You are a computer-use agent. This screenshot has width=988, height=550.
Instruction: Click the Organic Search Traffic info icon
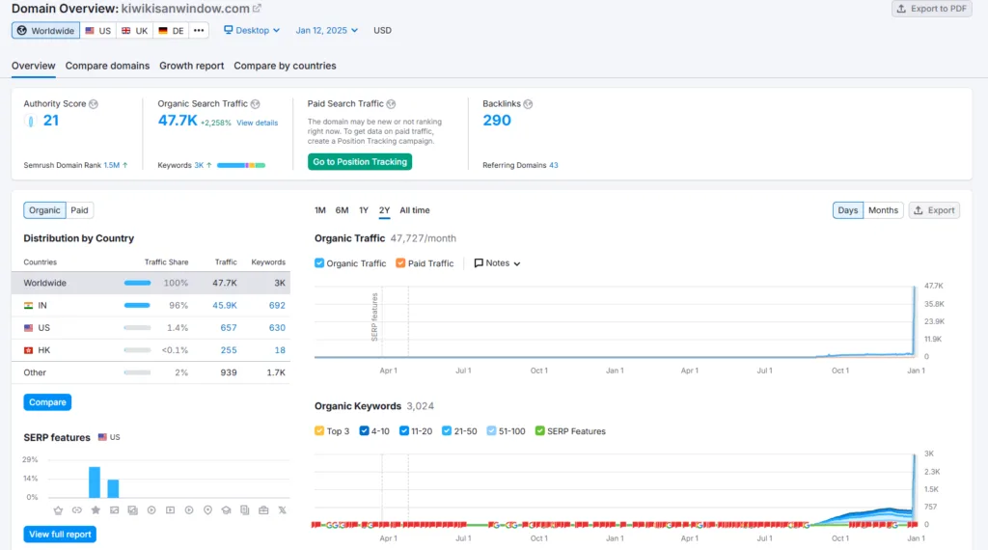pos(255,104)
